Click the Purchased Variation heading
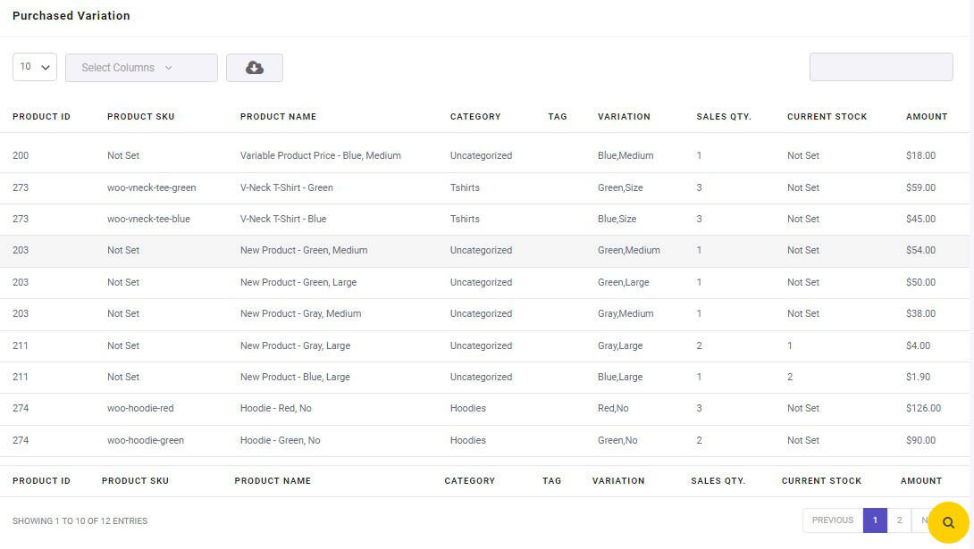974x549 pixels. [71, 15]
